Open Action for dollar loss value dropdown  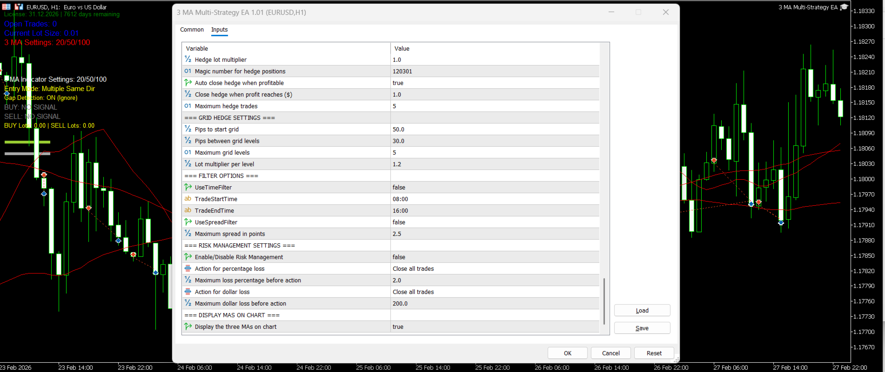coord(495,292)
